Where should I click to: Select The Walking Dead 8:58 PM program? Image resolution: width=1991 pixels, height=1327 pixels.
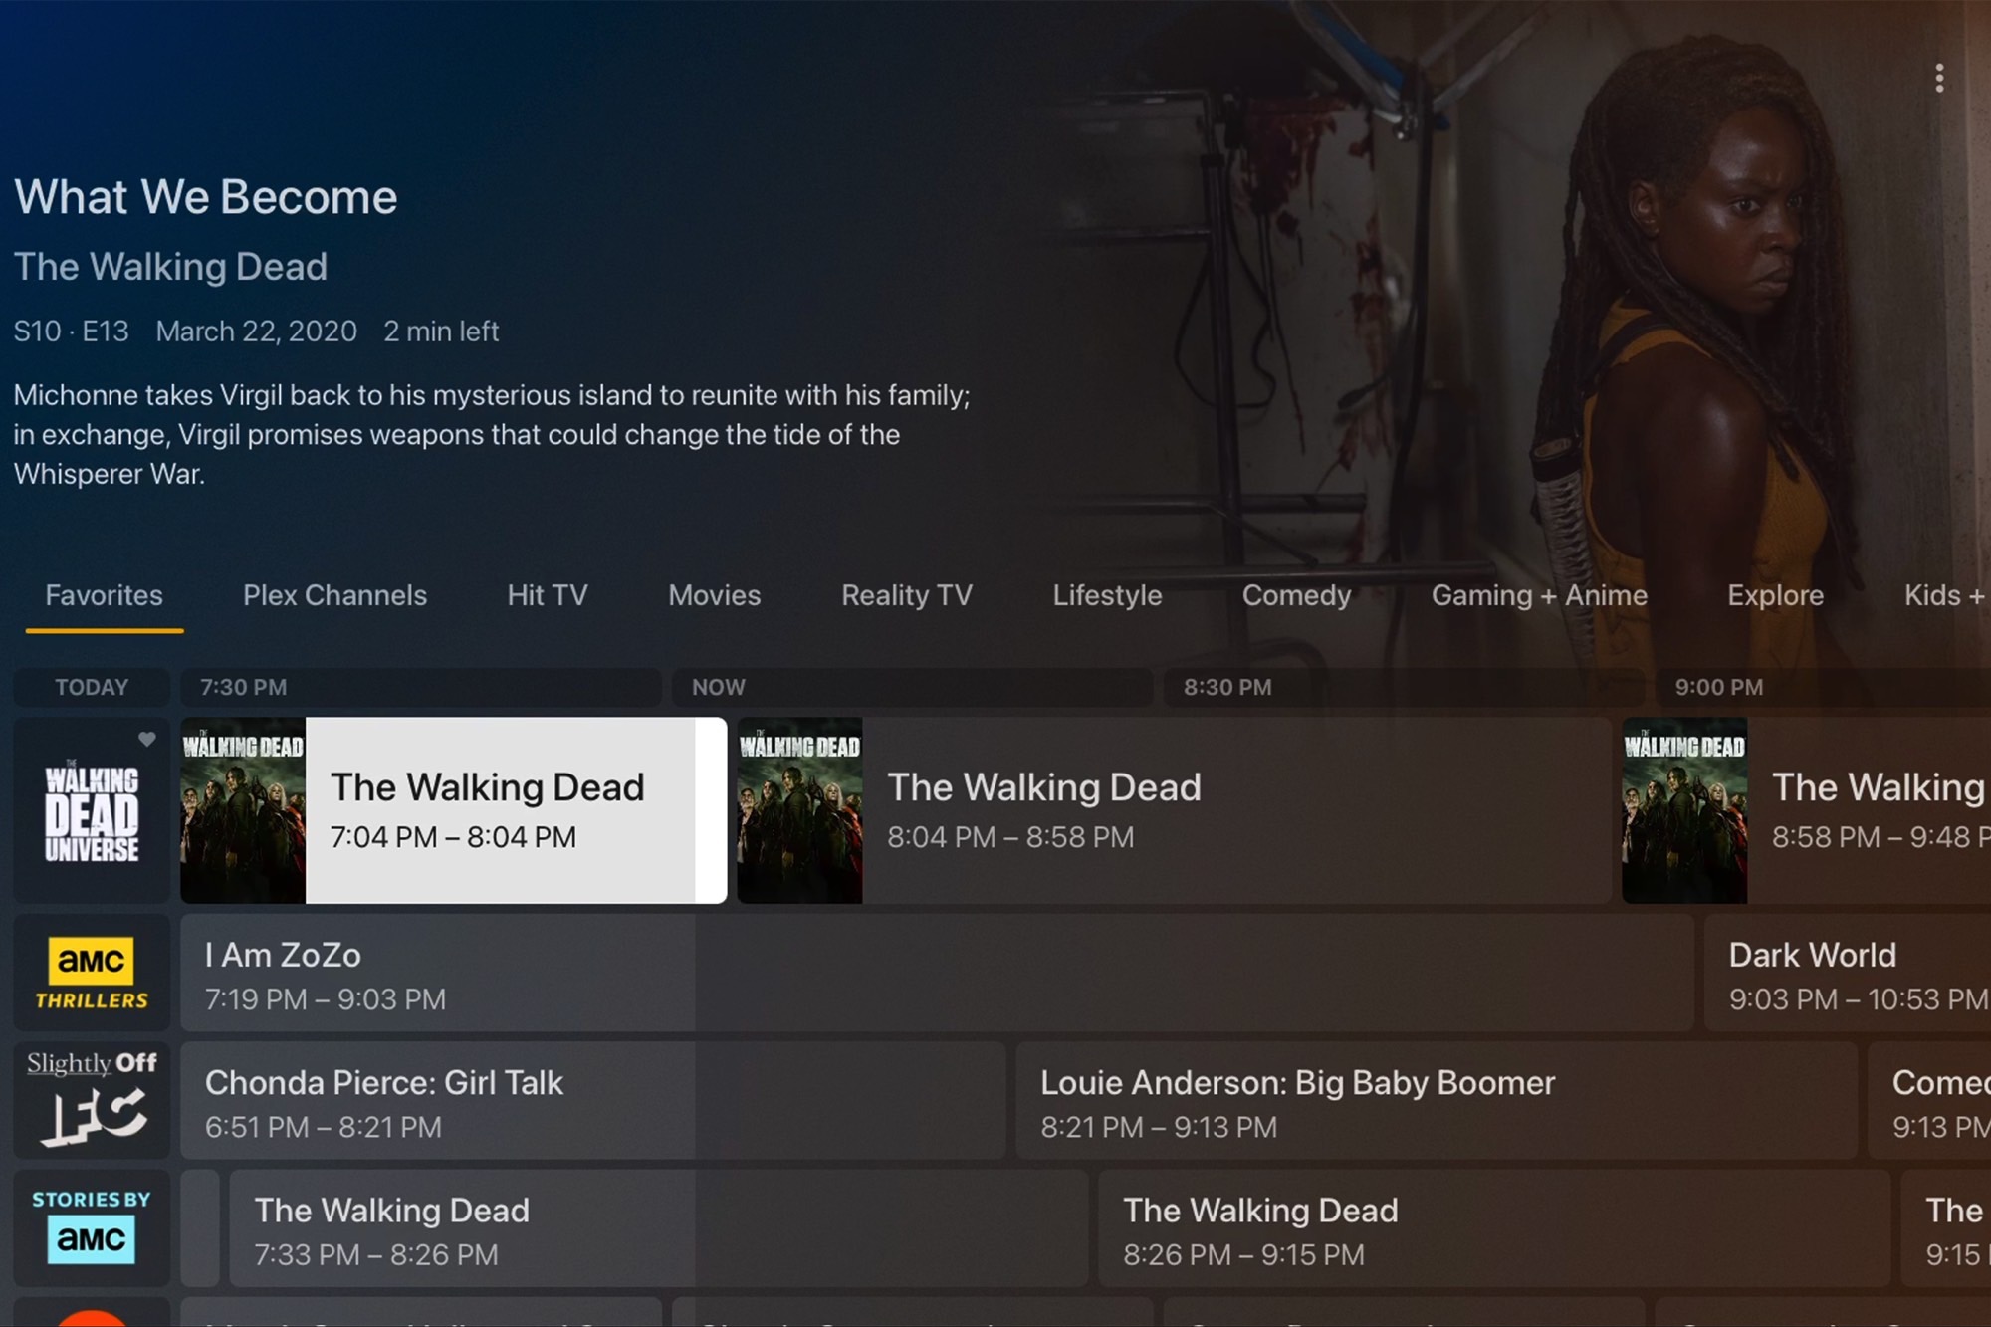click(1806, 810)
